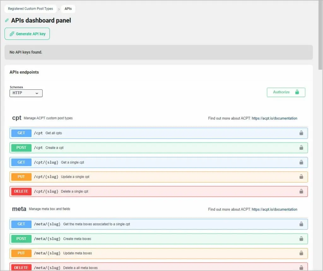The image size is (323, 271).
Task: Click the lock icon in Authorize button
Action: [297, 92]
